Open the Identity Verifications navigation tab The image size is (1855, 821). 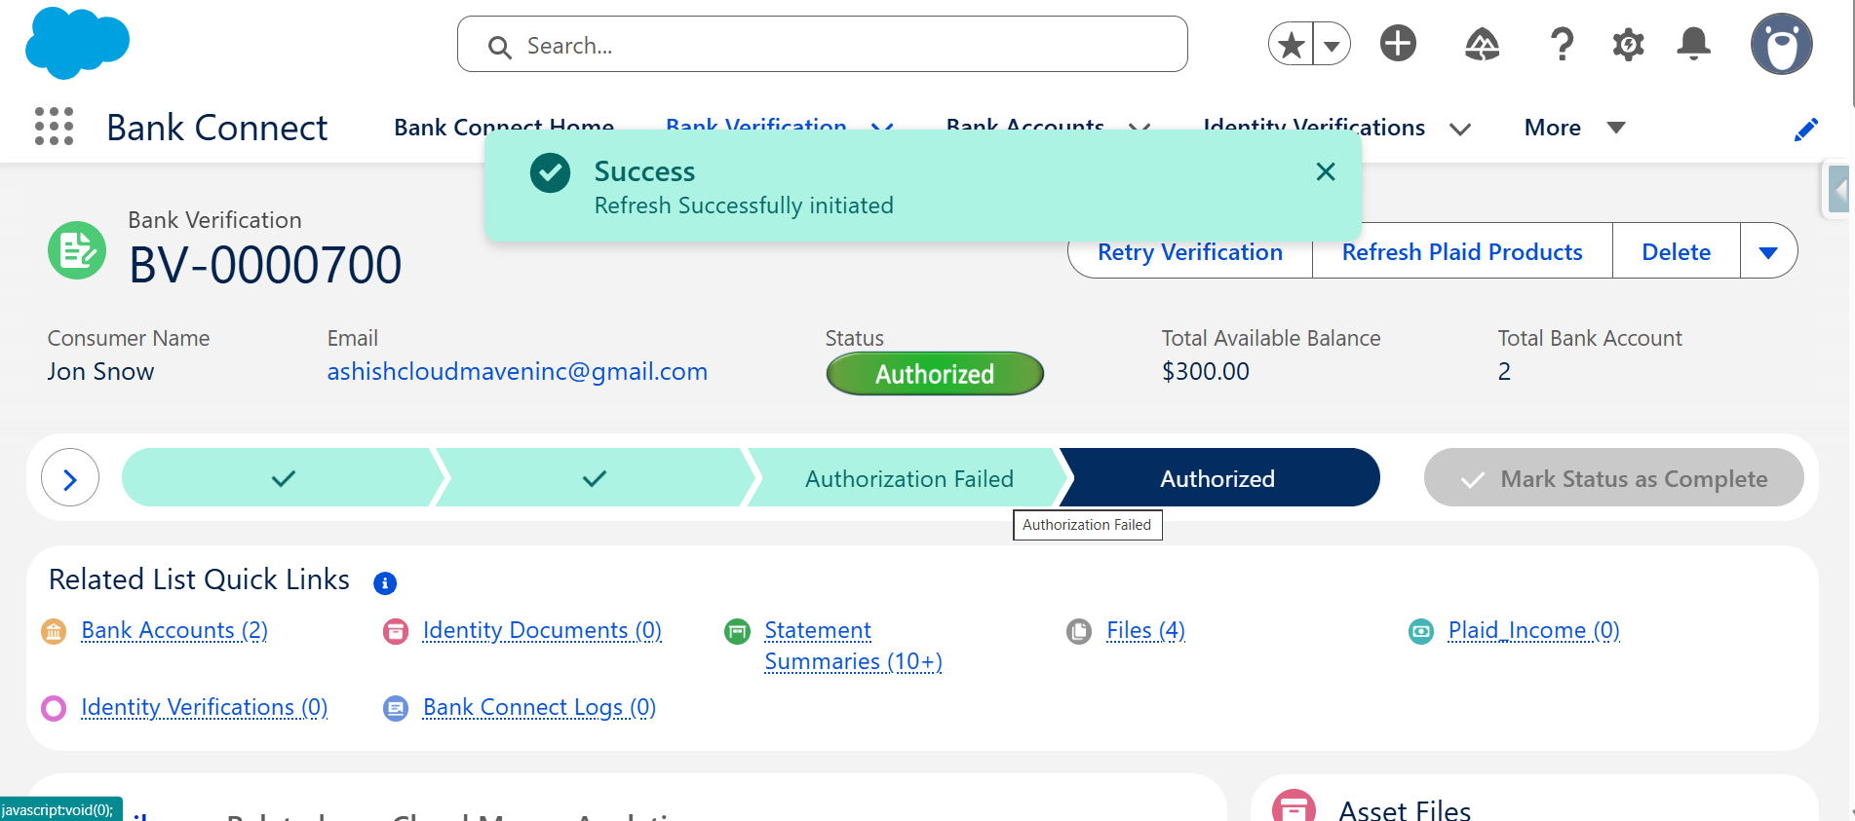(x=1314, y=128)
